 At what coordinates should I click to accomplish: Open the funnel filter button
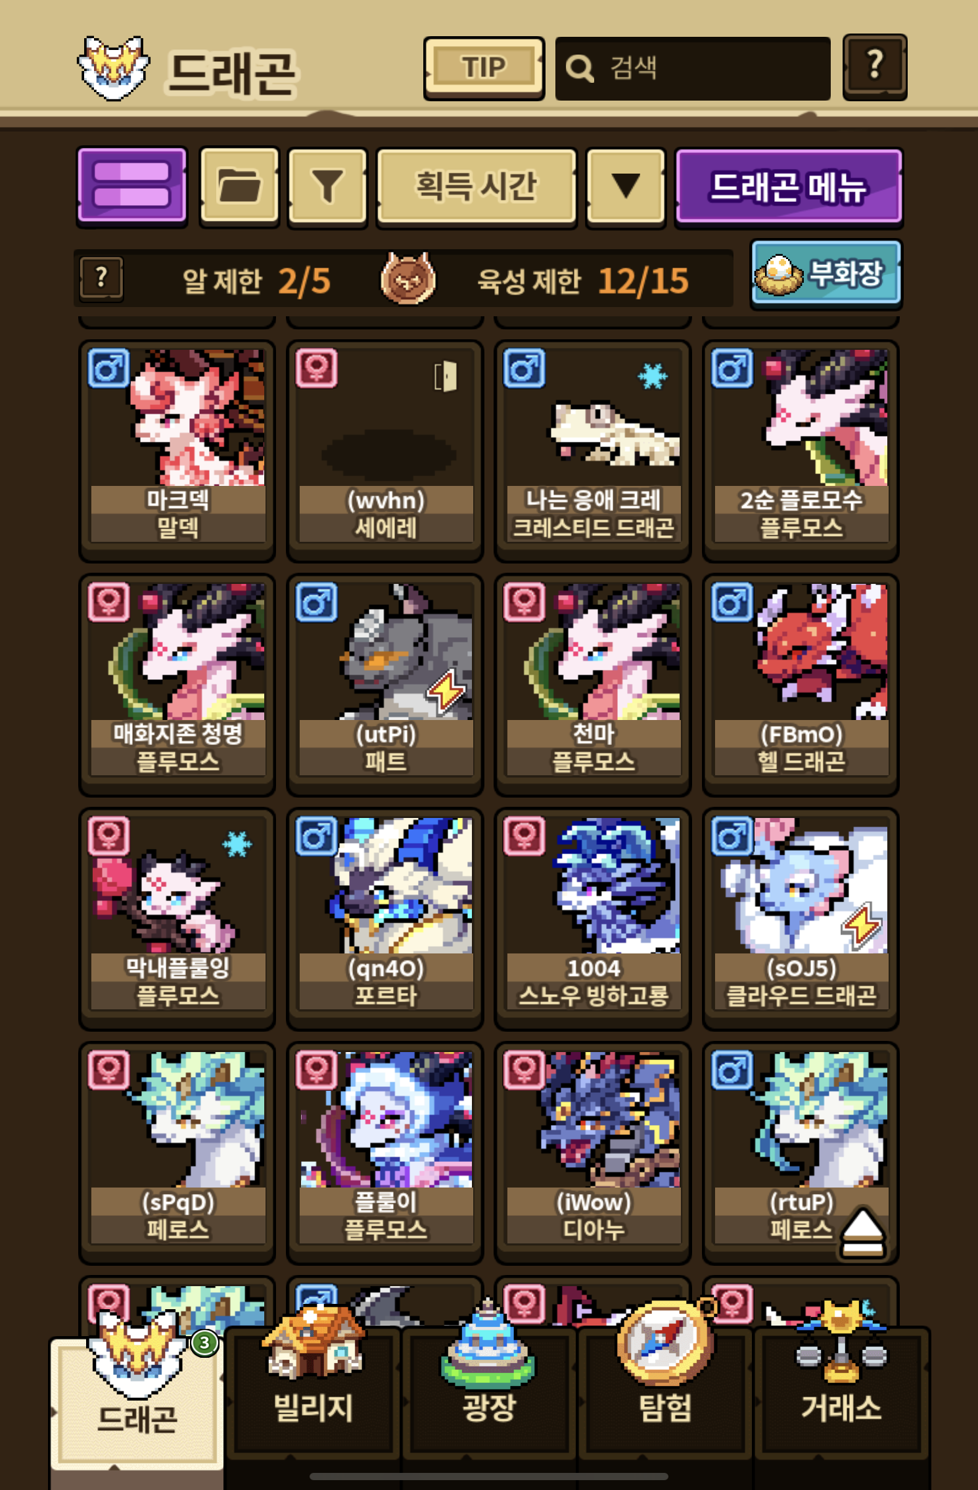(327, 186)
